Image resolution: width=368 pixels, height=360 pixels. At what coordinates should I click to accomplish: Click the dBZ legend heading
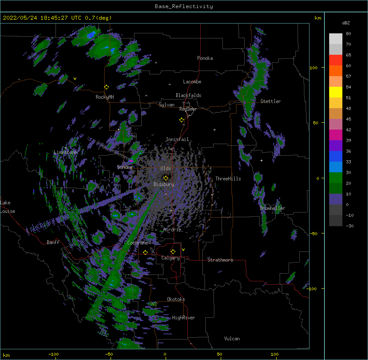coord(346,23)
